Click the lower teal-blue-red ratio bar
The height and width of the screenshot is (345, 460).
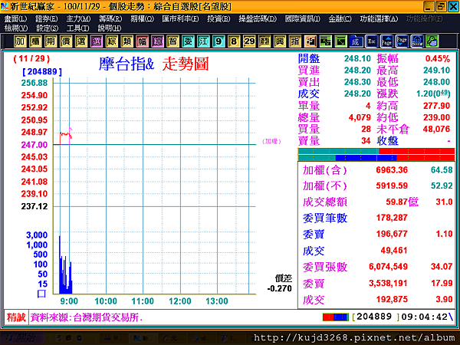pyautogui.click(x=376, y=158)
